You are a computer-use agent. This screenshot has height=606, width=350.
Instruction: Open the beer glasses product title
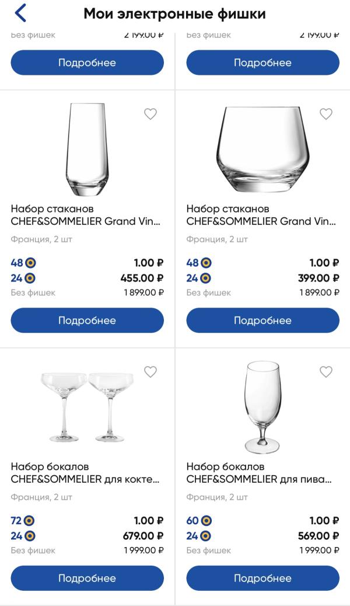259,473
